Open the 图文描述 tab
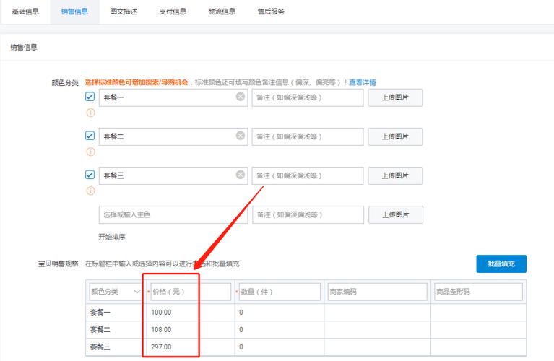 124,12
